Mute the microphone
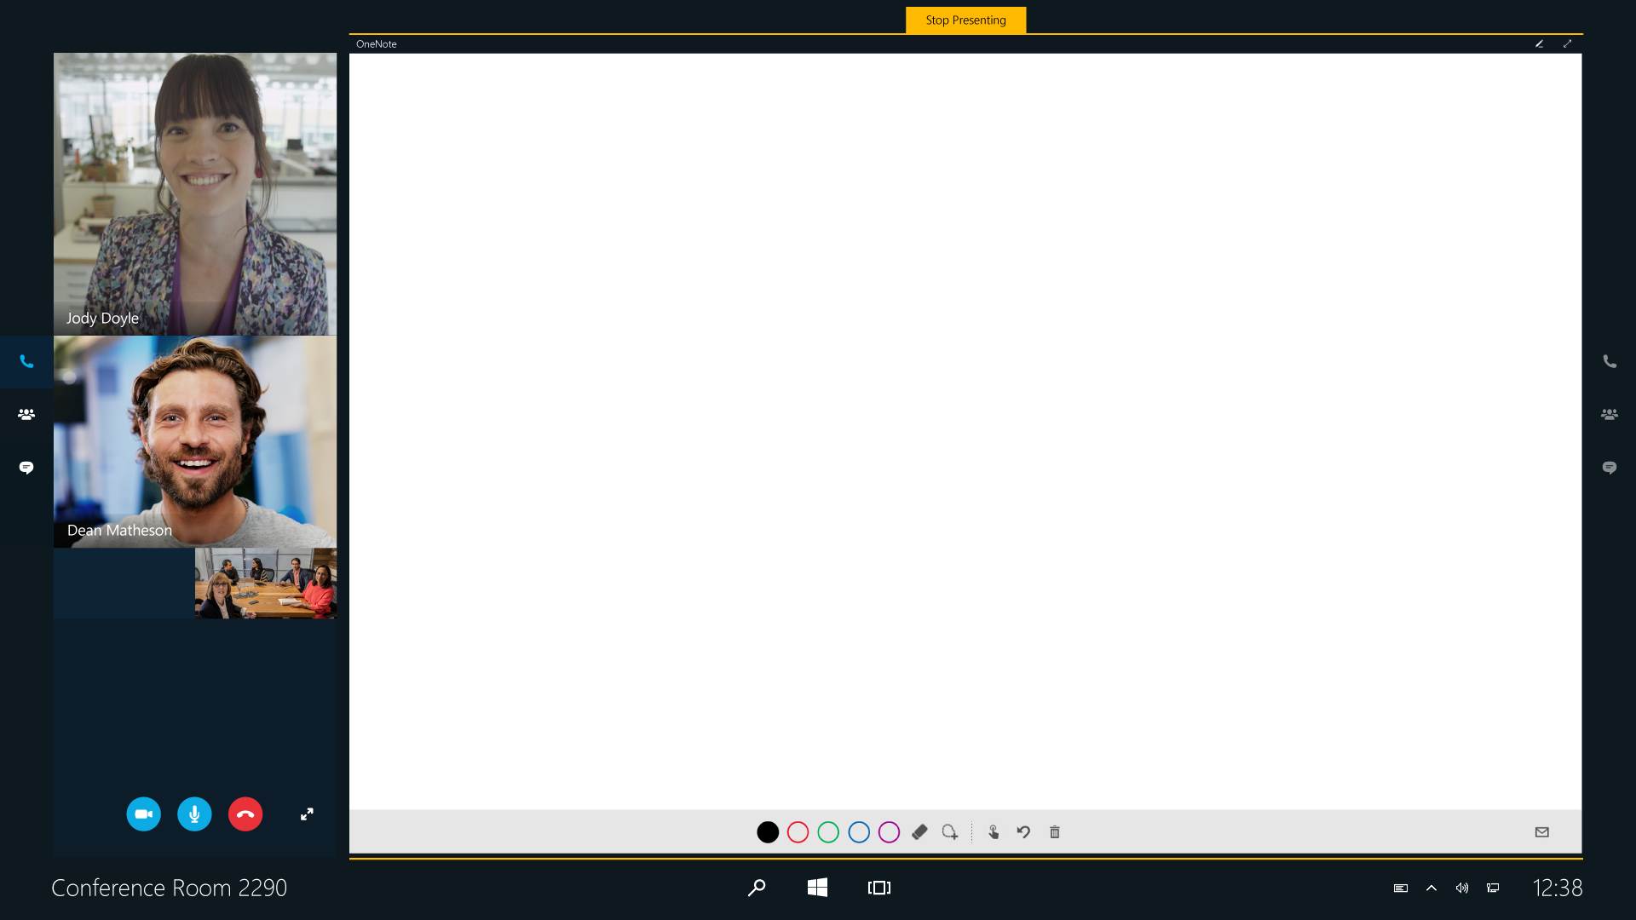 pos(194,814)
